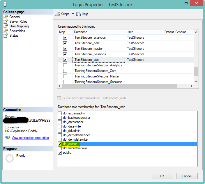Select the TestSitecore_core database cell
This screenshot has width=205, height=184.
point(98,43)
